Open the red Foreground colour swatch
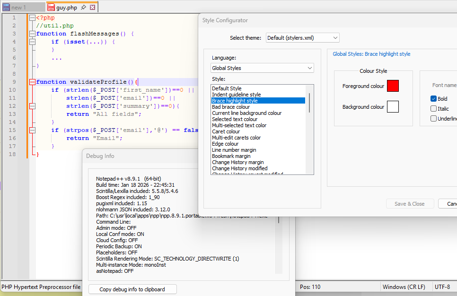457x296 pixels. pyautogui.click(x=393, y=86)
